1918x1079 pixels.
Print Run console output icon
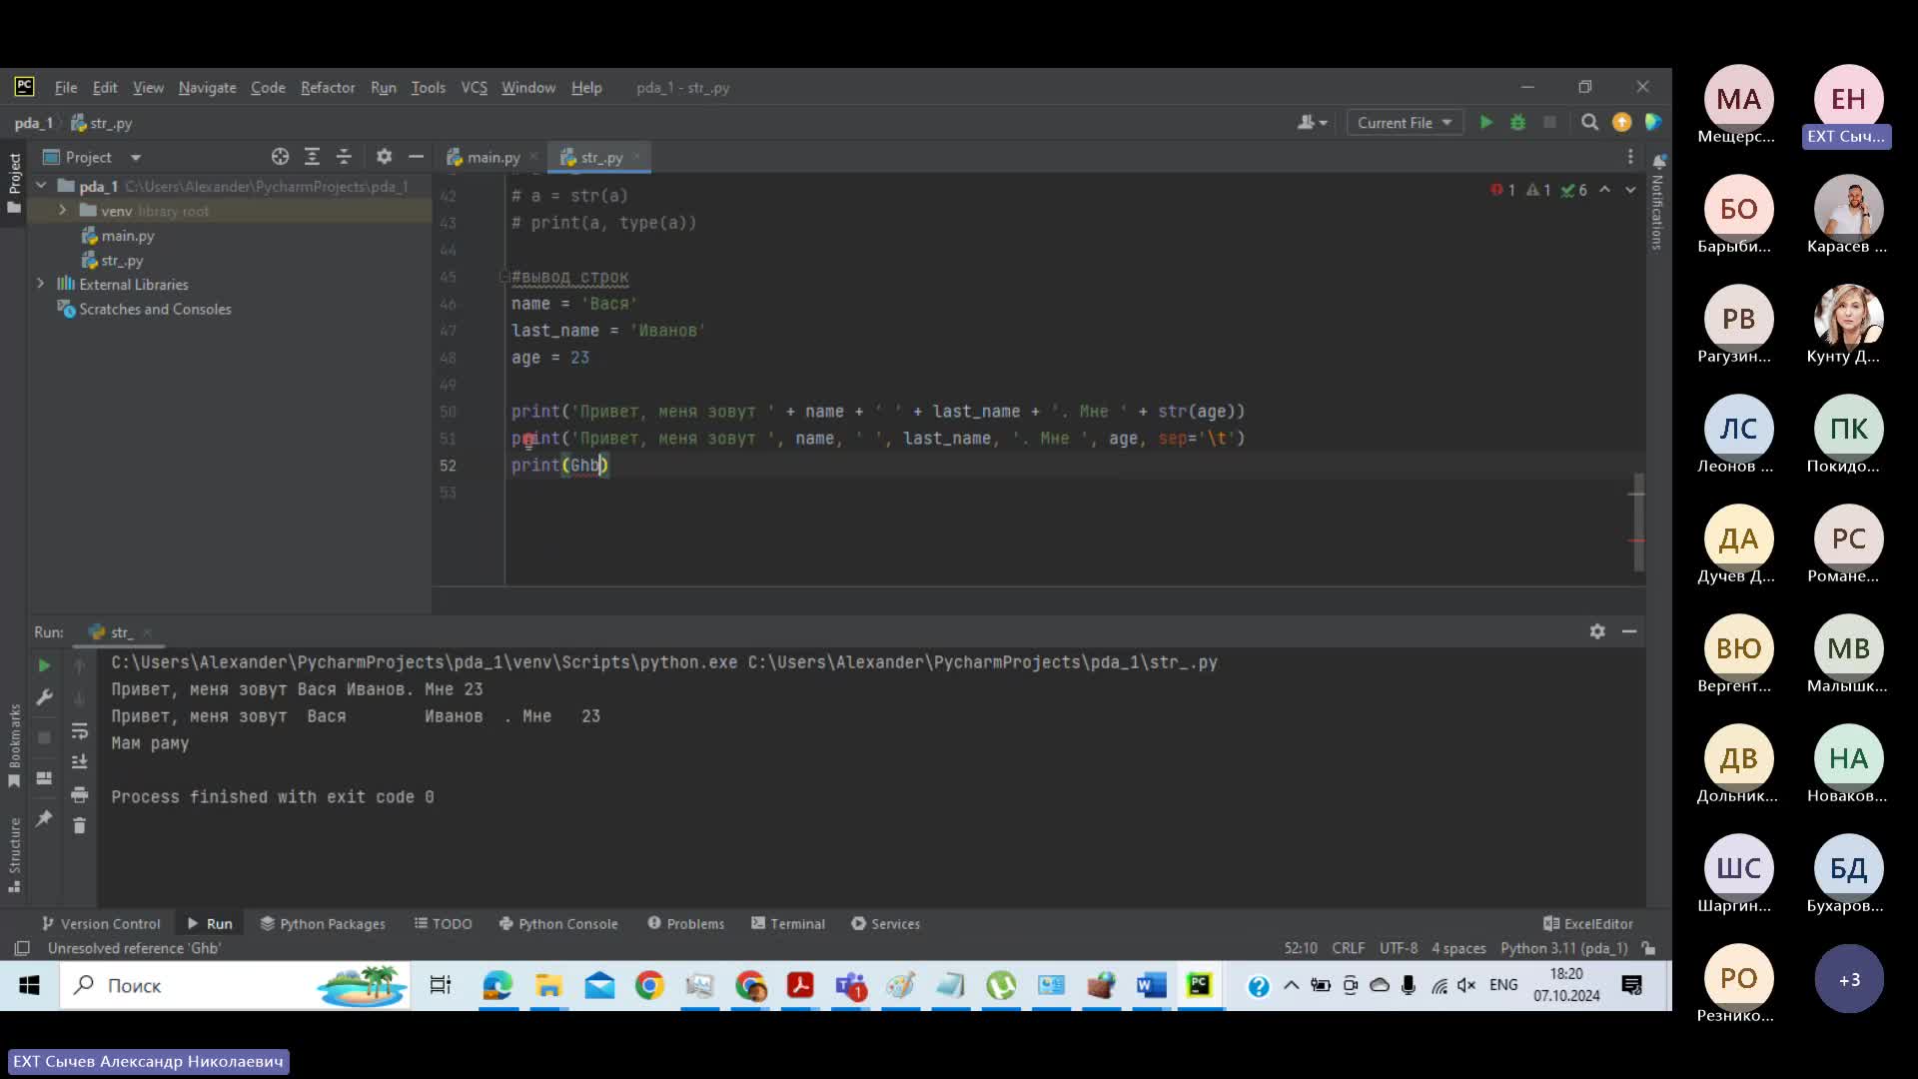[80, 794]
